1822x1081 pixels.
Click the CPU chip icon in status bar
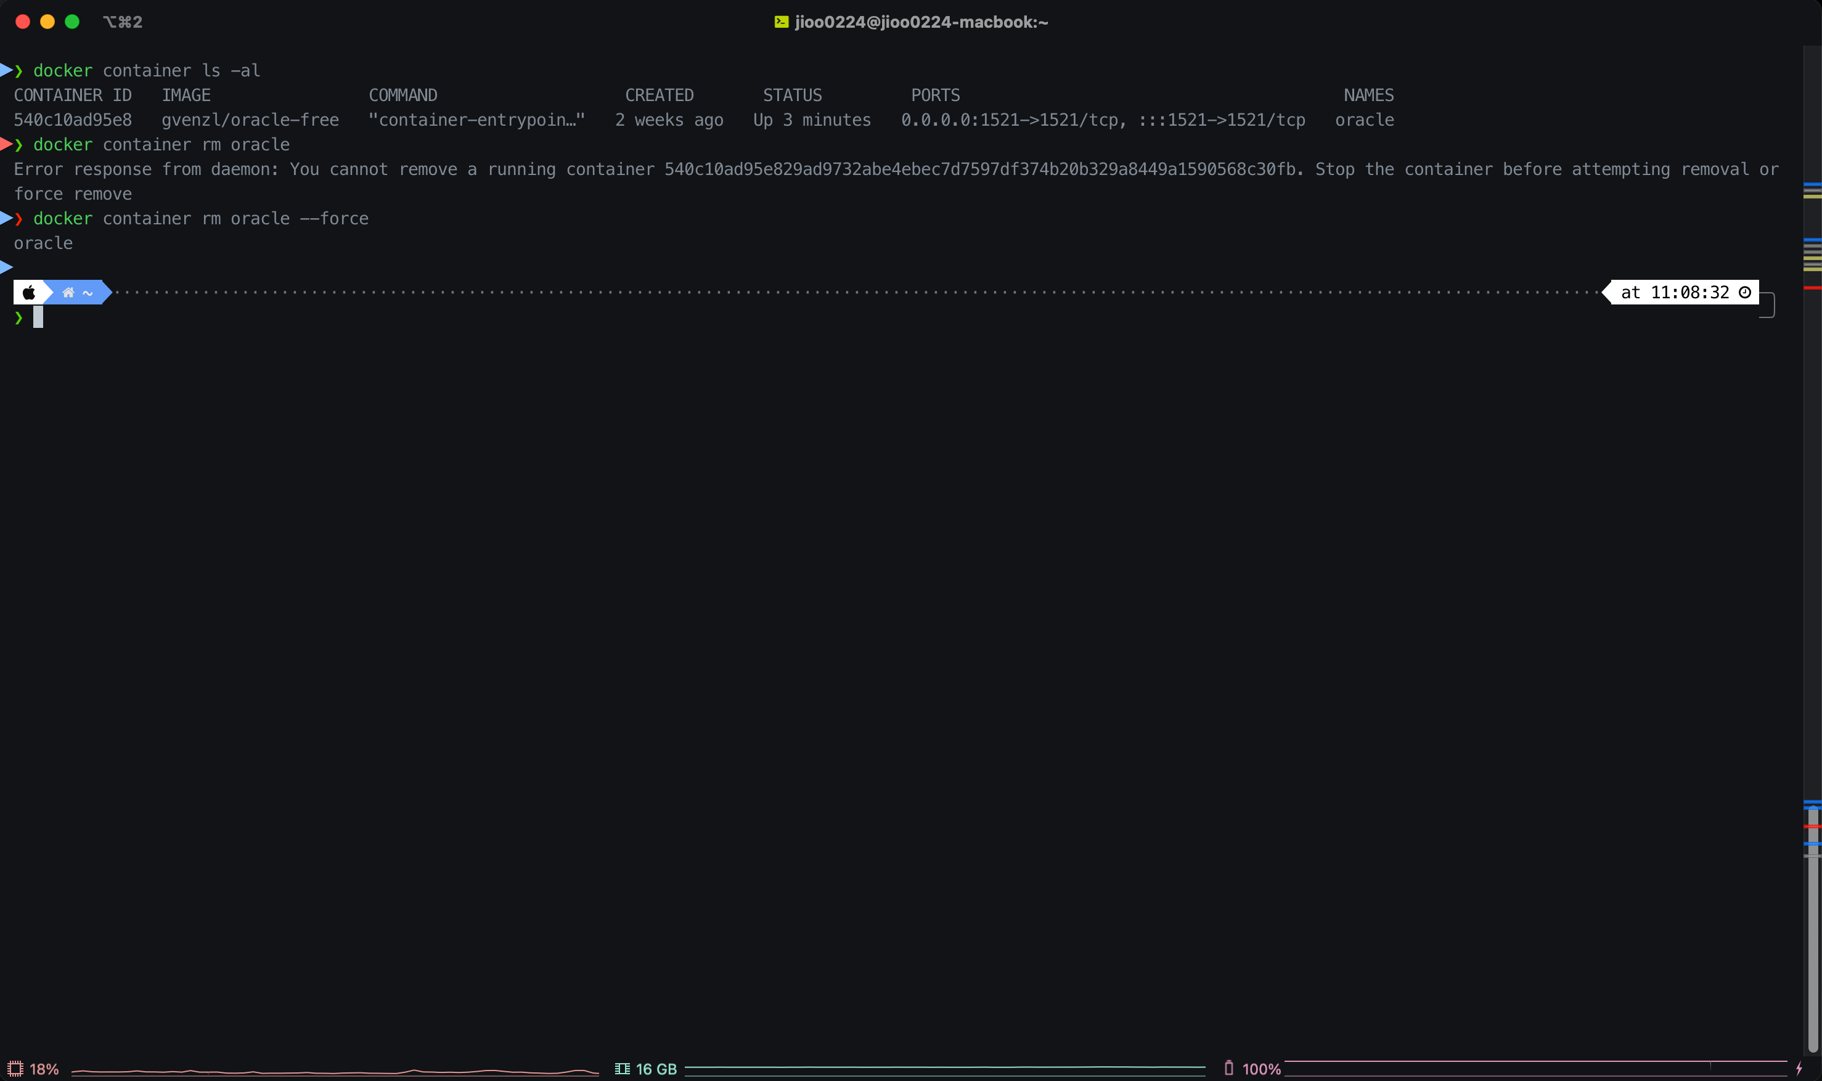tap(15, 1069)
